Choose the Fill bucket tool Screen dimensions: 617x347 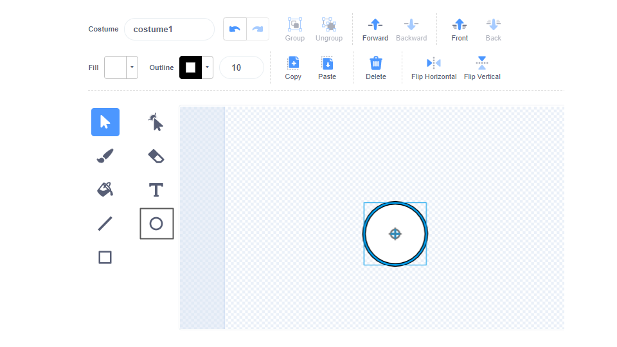coord(105,190)
